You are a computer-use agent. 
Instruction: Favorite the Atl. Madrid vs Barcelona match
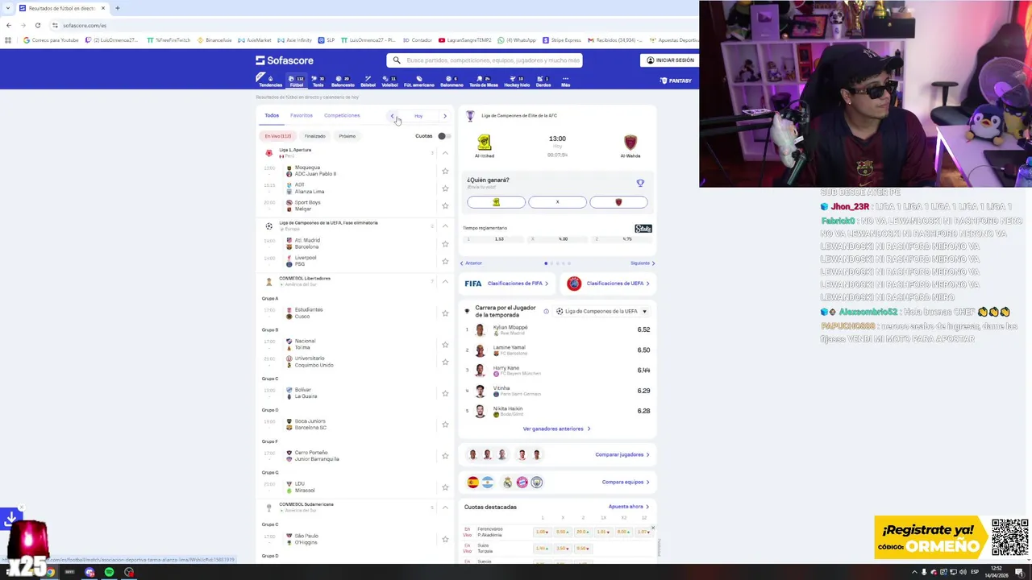pyautogui.click(x=445, y=244)
